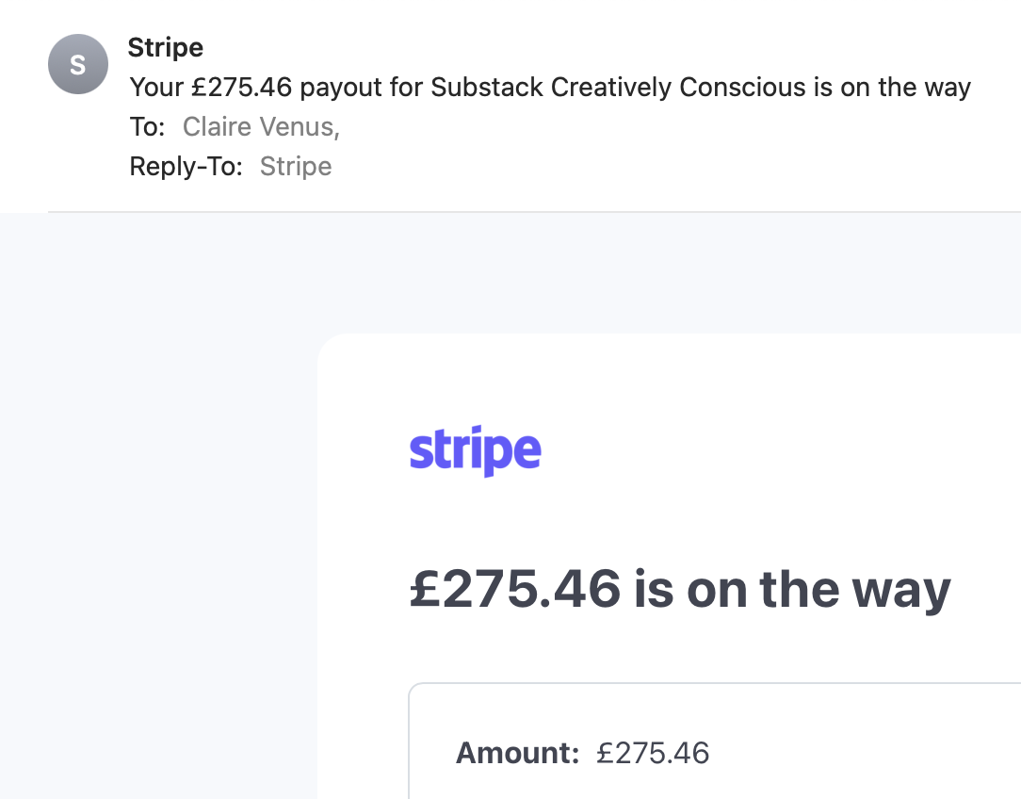
Task: Click the grey background left of the card
Action: click(160, 518)
